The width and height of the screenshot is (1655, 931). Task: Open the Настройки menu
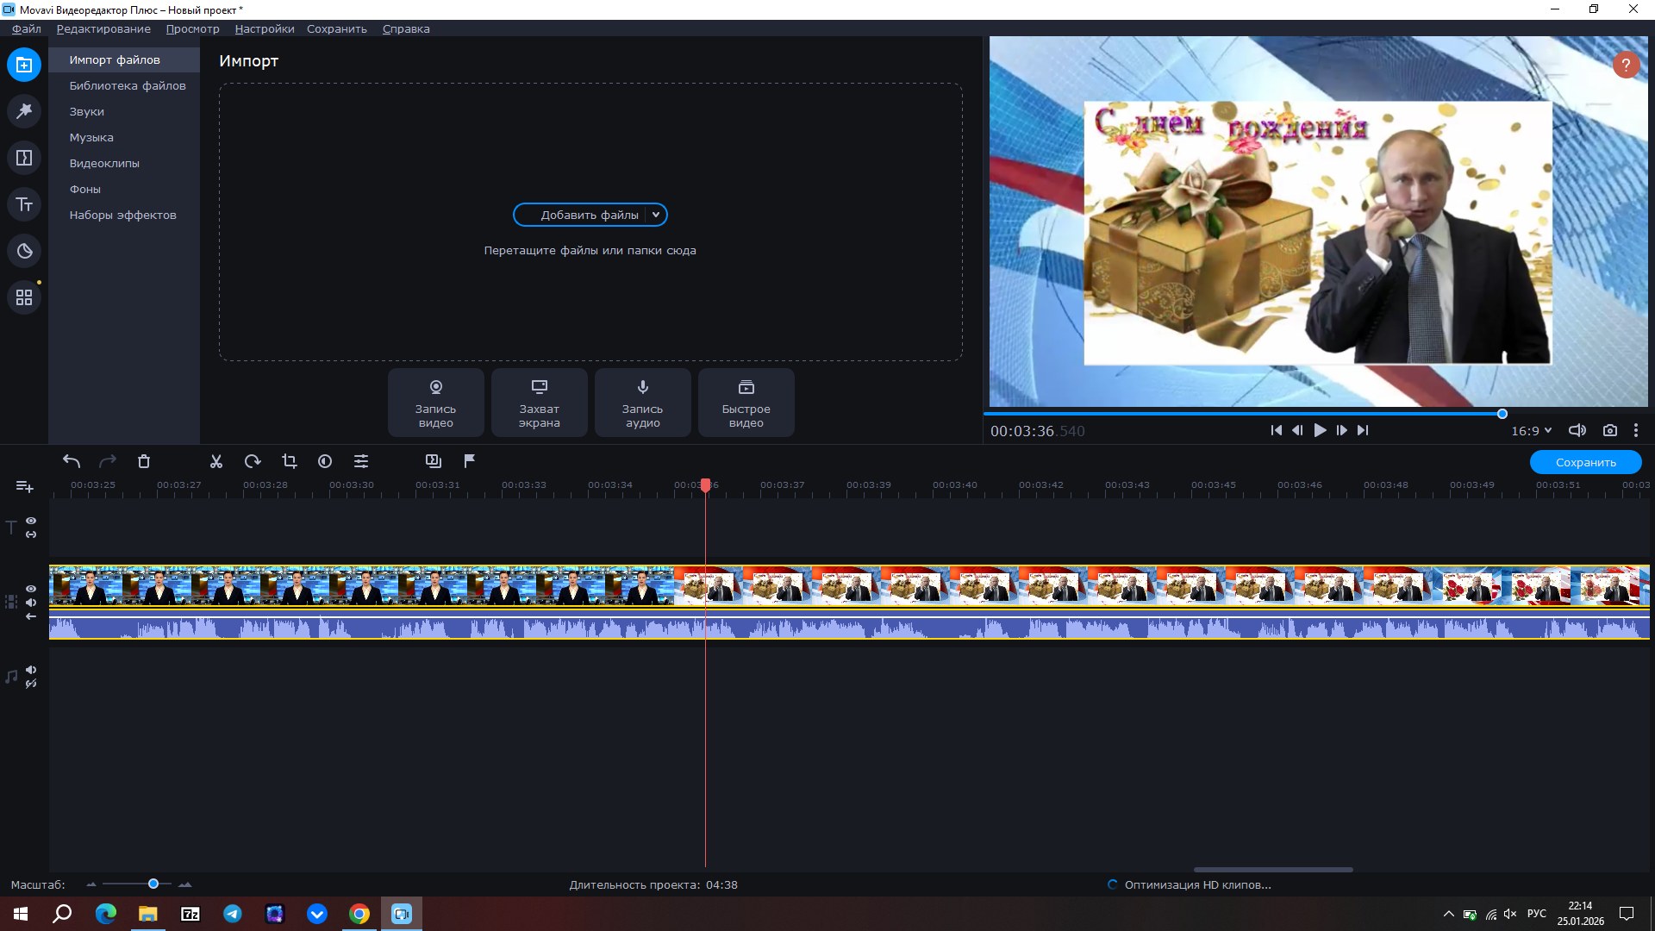coord(264,28)
